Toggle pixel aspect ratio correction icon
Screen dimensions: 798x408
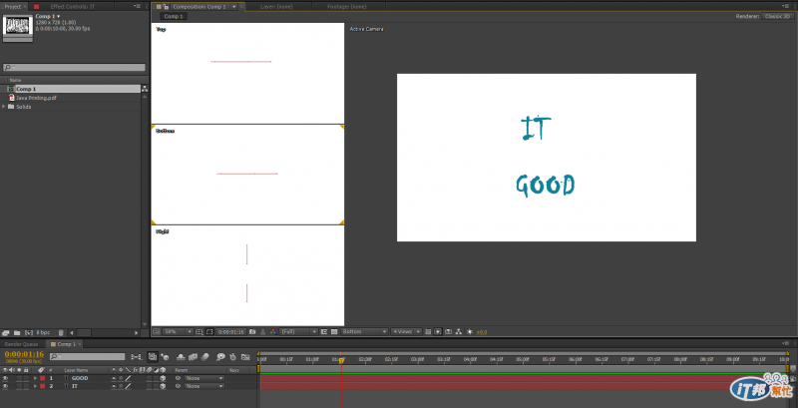[428, 332]
